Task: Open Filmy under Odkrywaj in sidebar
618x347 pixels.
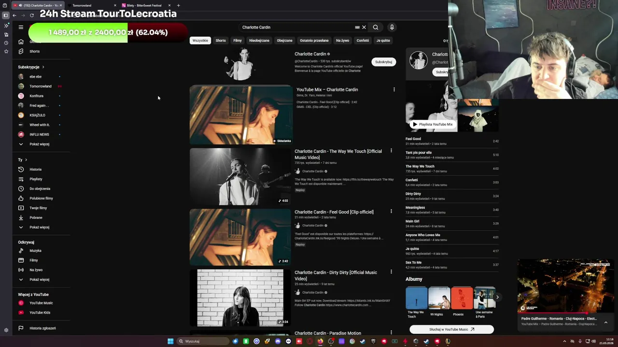Action: tap(33, 260)
